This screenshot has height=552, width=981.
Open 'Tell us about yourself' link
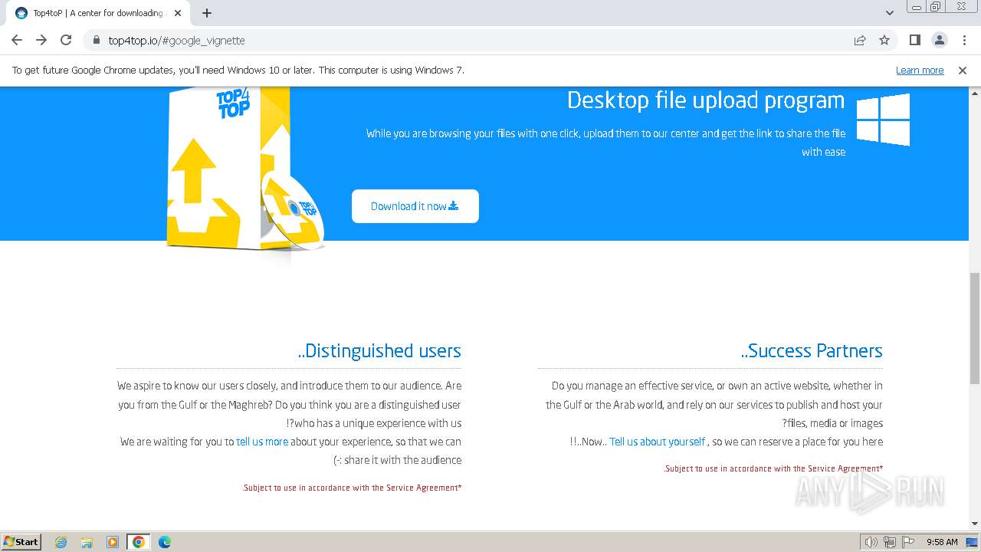click(x=657, y=442)
